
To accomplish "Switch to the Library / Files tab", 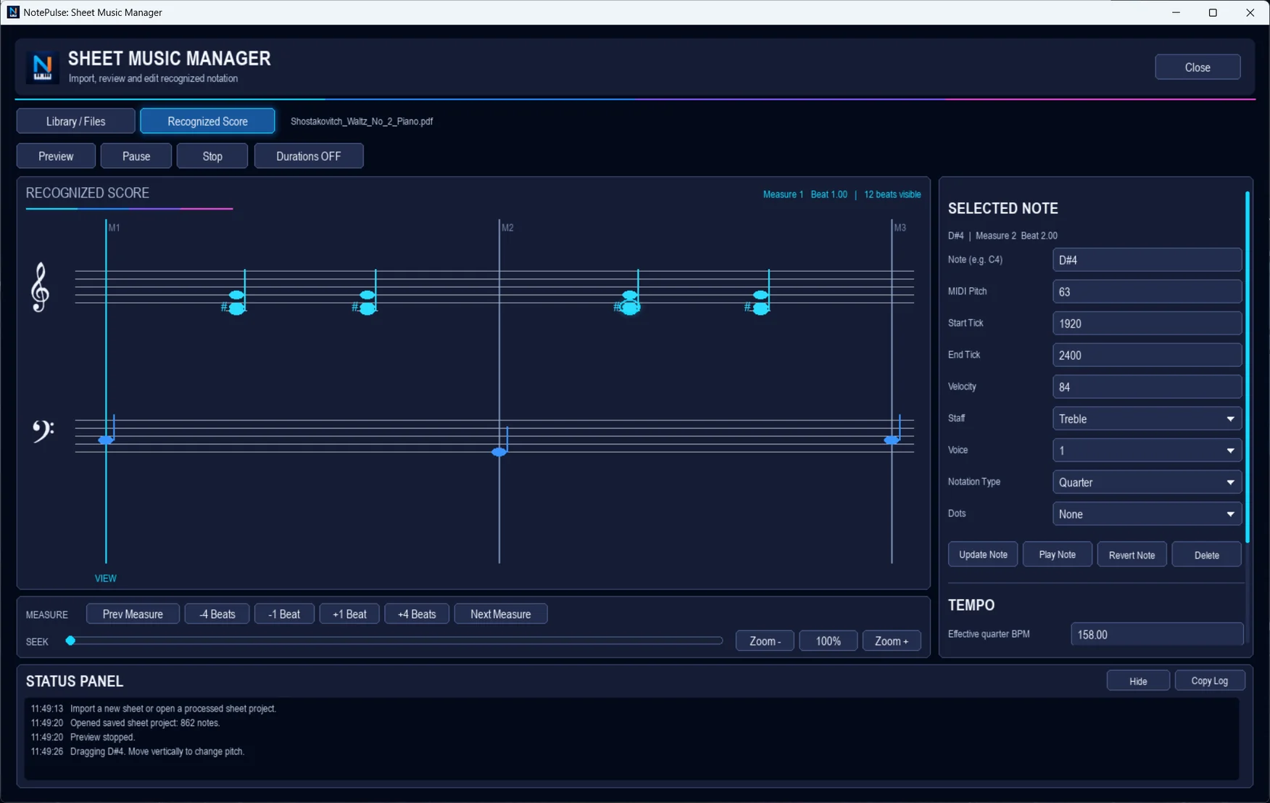I will (75, 121).
